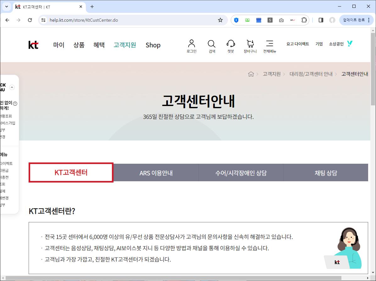Image resolution: width=376 pixels, height=281 pixels.
Task: Click the KT logo
Action: [x=33, y=45]
